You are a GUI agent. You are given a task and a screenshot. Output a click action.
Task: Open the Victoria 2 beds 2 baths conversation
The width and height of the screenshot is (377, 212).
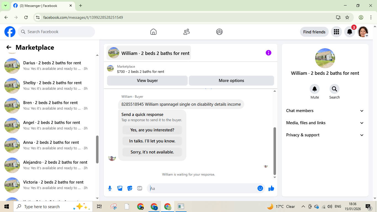coord(49,185)
